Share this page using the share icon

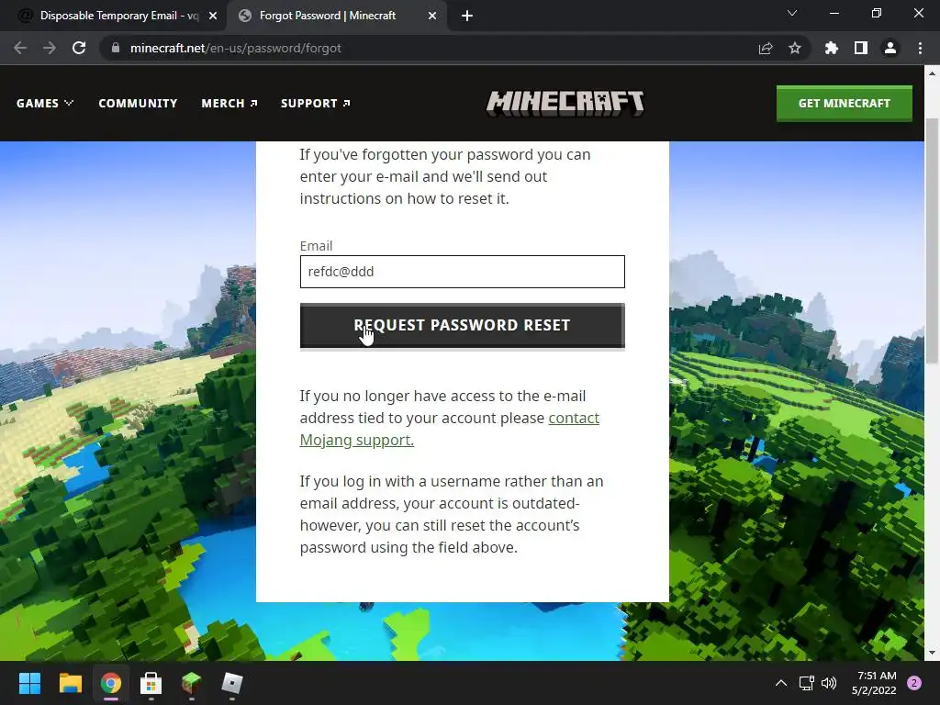pos(765,48)
